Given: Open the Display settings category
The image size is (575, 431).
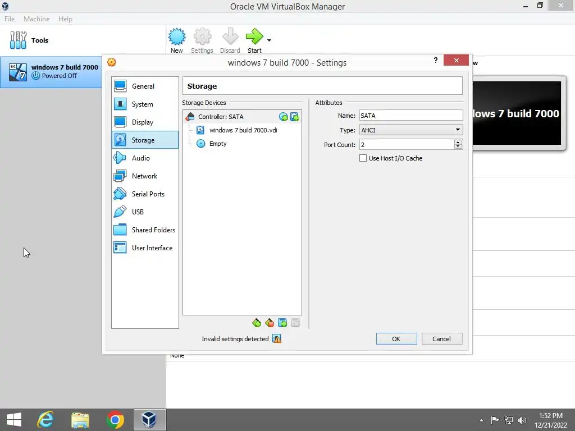Looking at the screenshot, I should click(x=145, y=122).
